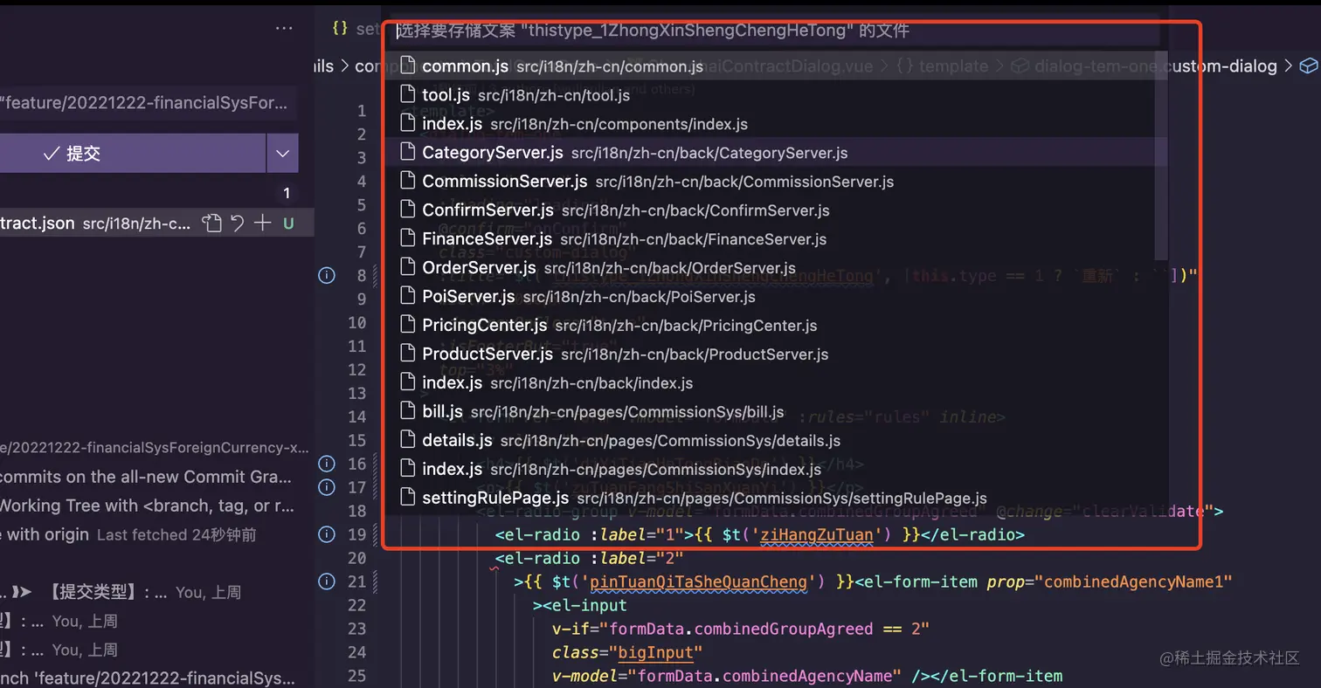Pick OrderServer.js in the file list
The image size is (1321, 688).
click(776, 268)
